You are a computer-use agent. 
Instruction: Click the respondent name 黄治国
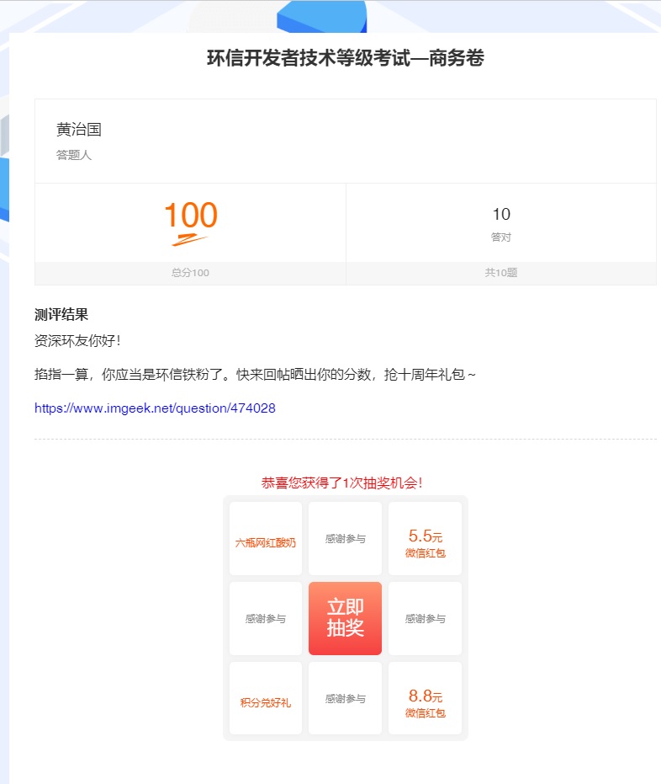[79, 130]
